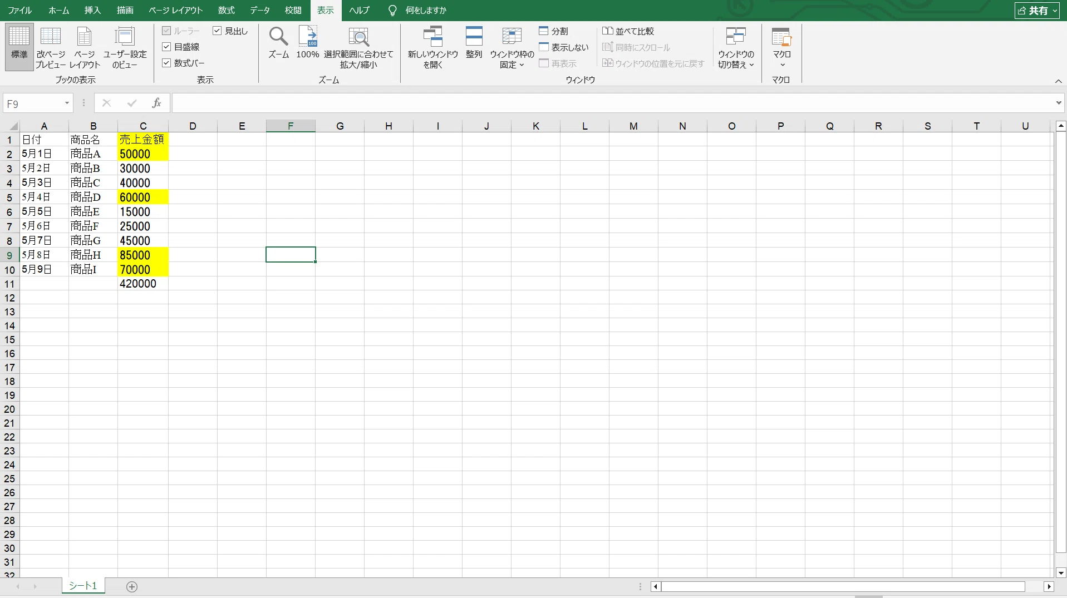Open the ファイル tab

(x=19, y=10)
